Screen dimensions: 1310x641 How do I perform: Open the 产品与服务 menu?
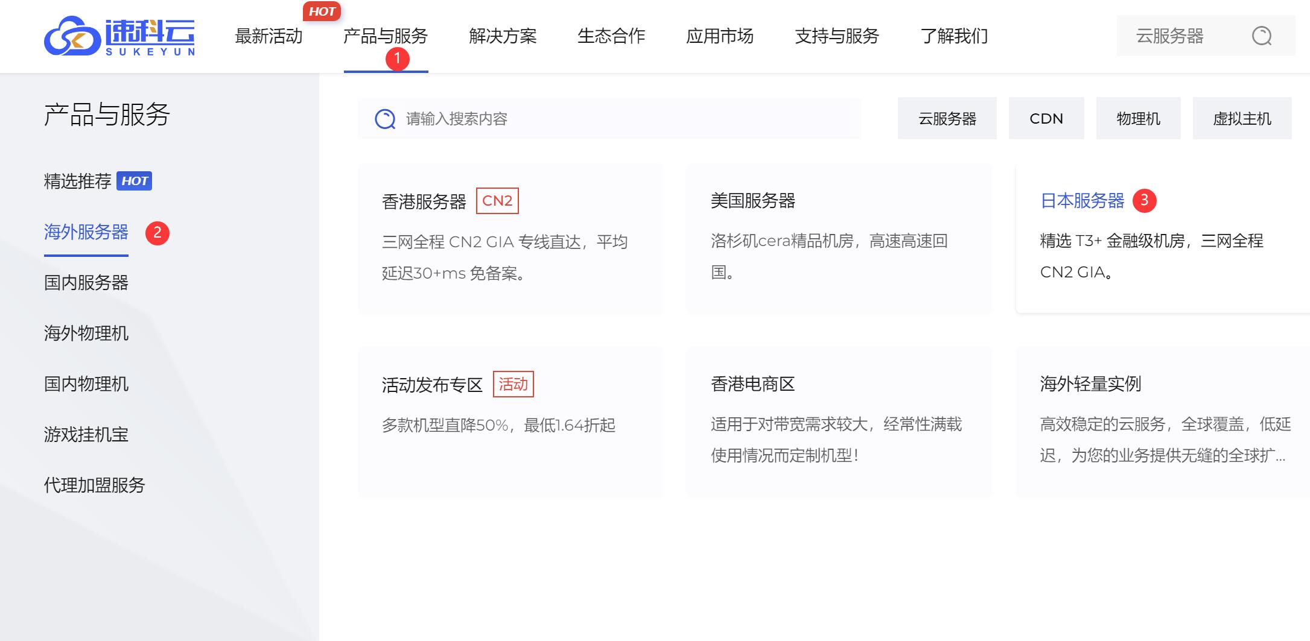[x=386, y=36]
